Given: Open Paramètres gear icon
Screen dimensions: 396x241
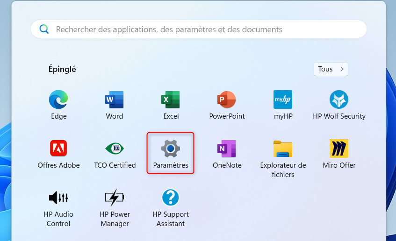Looking at the screenshot, I should [x=171, y=149].
